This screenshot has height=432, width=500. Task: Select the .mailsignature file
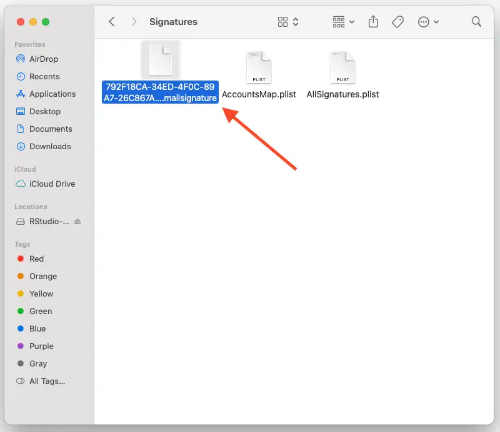click(160, 62)
